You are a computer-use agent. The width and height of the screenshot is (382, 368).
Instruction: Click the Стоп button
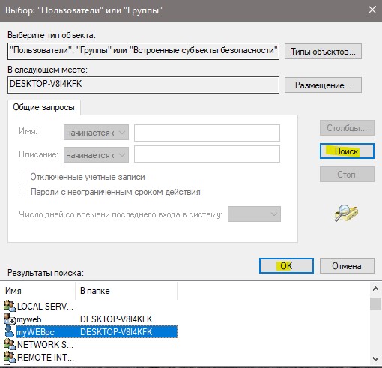click(x=347, y=174)
